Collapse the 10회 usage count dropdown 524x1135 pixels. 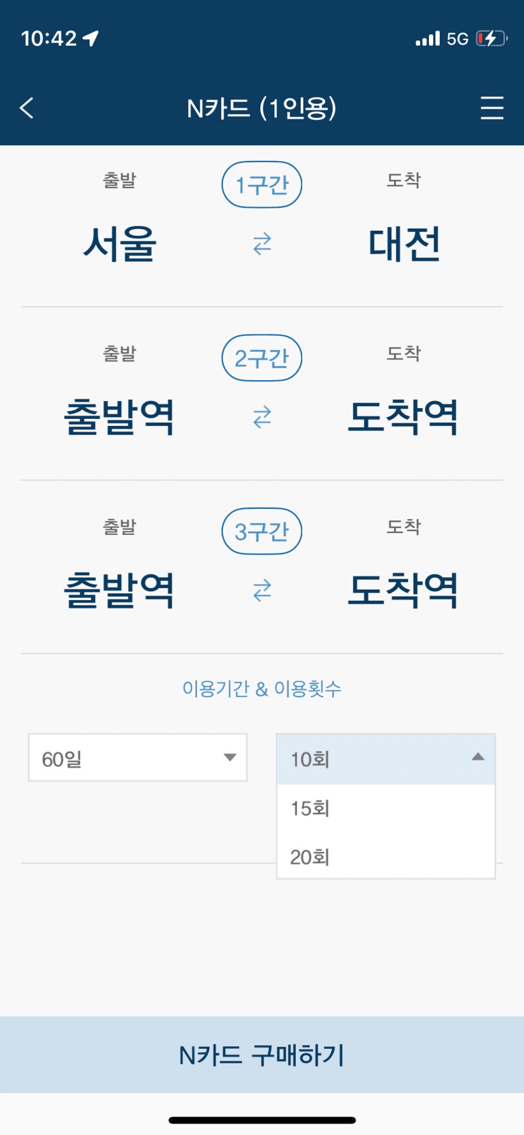[385, 759]
